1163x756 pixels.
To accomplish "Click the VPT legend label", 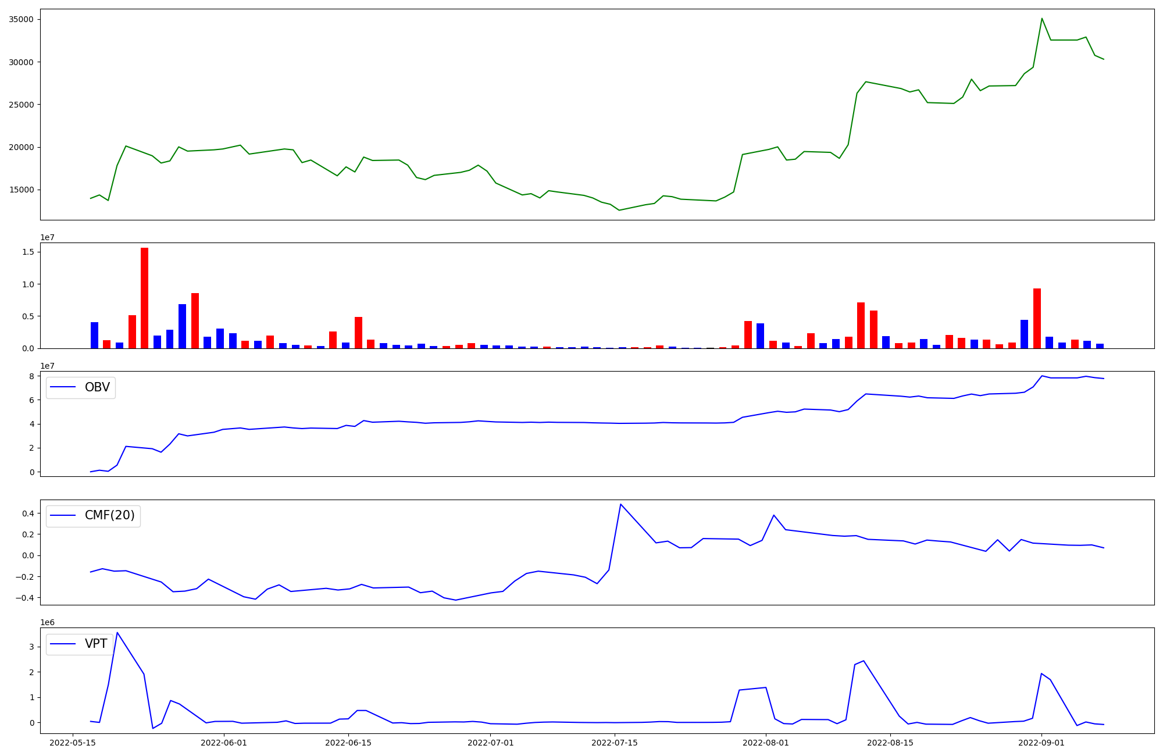I will pyautogui.click(x=96, y=644).
